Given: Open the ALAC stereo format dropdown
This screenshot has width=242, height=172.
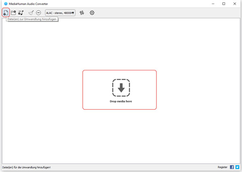Looking at the screenshot, I should pyautogui.click(x=60, y=13).
